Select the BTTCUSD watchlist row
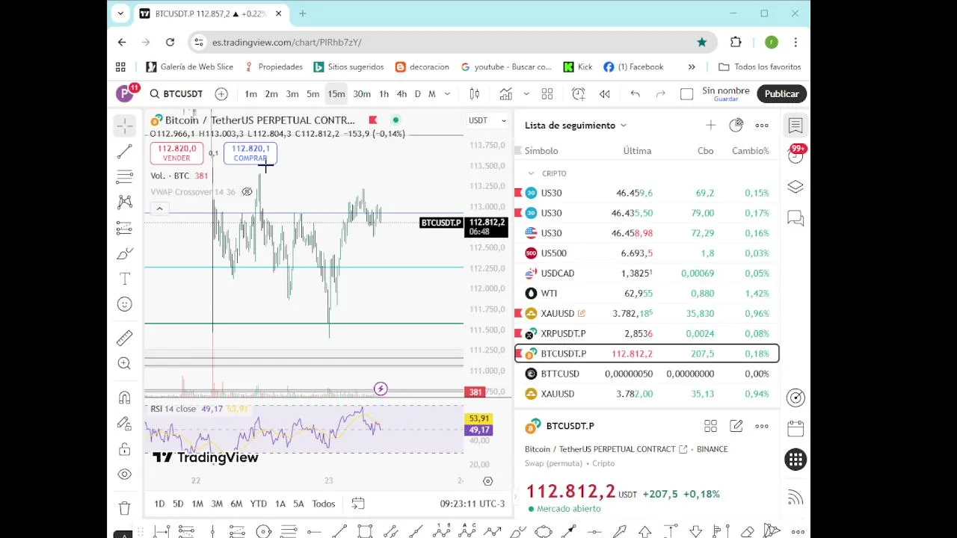The width and height of the screenshot is (957, 538). click(647, 374)
